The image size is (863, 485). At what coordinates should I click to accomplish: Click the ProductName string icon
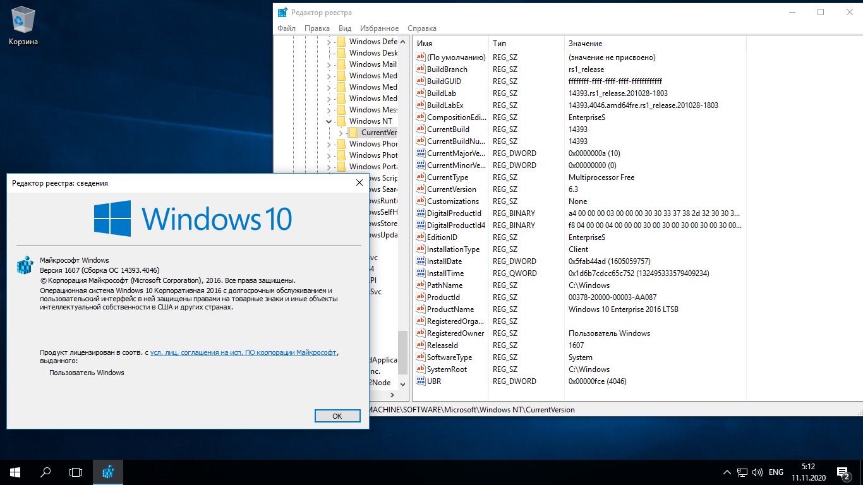click(x=421, y=309)
